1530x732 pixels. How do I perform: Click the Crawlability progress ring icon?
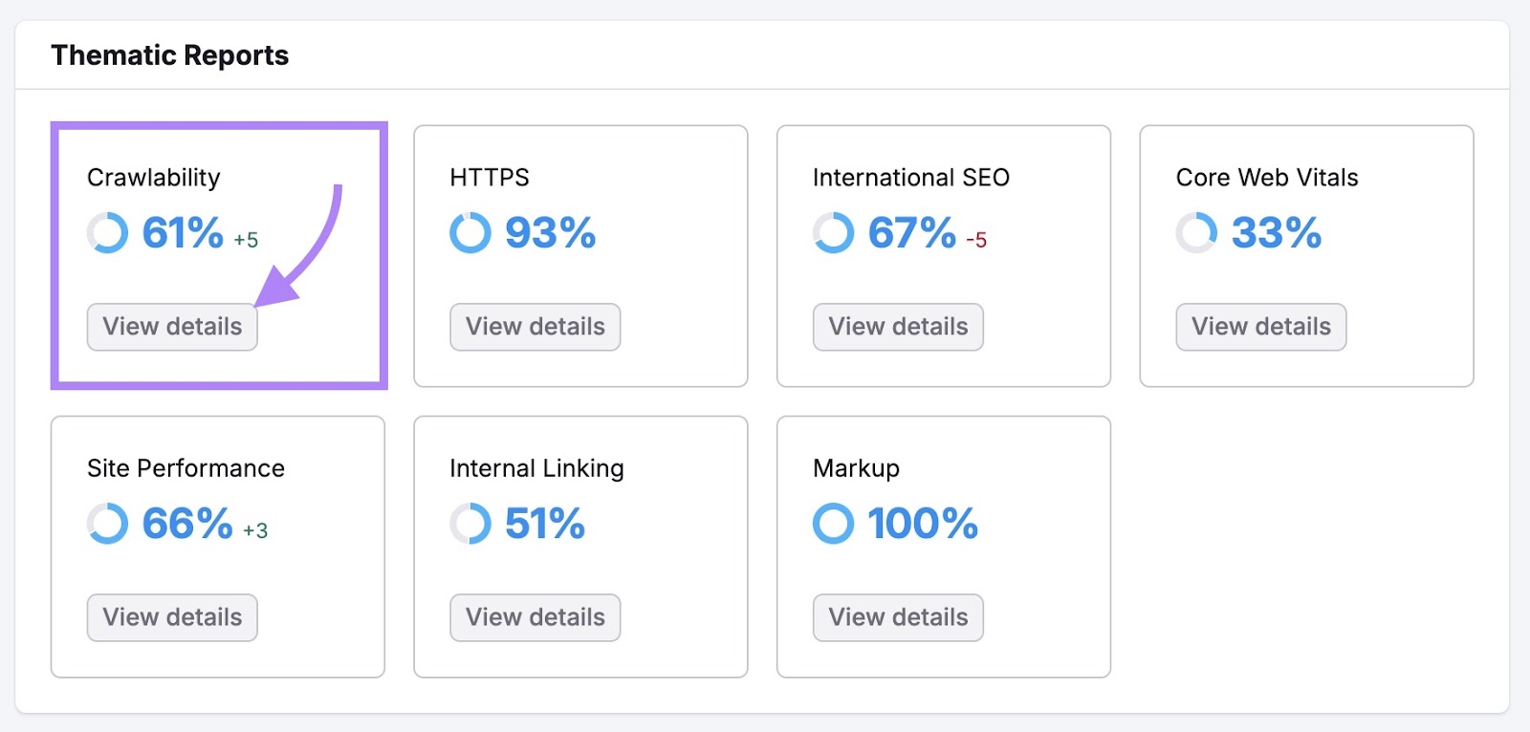coord(107,232)
